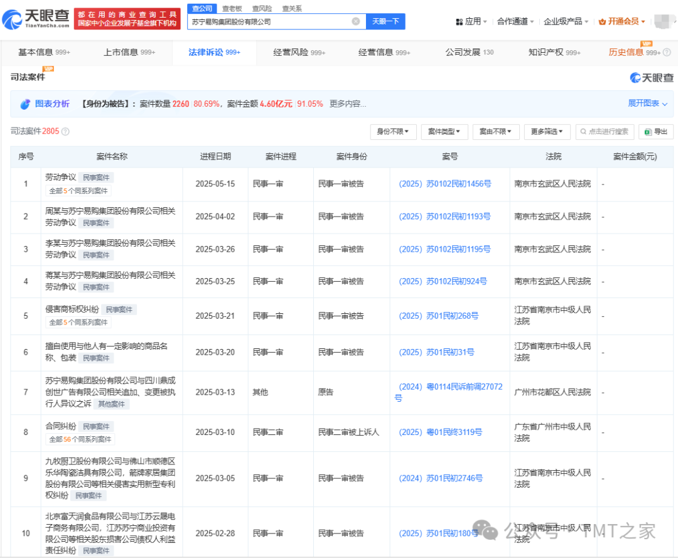
Task: Clear the search box with X icon
Action: click(356, 21)
